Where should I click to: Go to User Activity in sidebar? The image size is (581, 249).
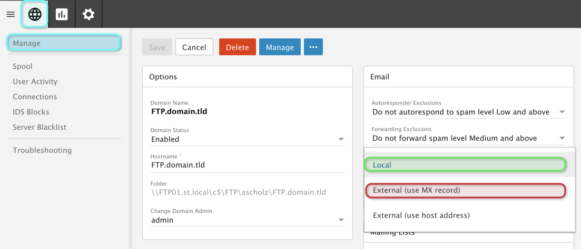35,81
